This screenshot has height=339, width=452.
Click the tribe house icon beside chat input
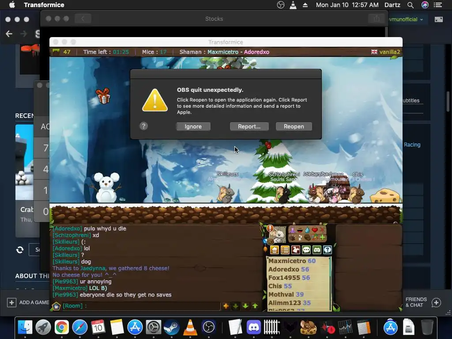pos(56,306)
